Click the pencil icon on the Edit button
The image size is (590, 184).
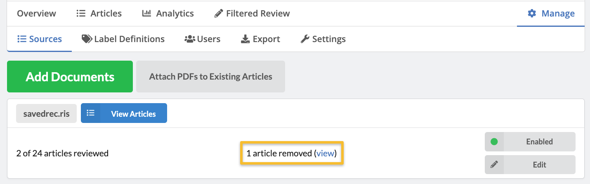pyautogui.click(x=494, y=165)
